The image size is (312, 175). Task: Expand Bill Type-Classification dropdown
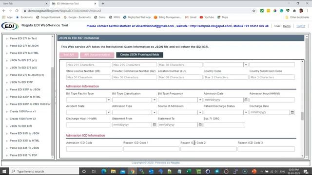pos(154,100)
